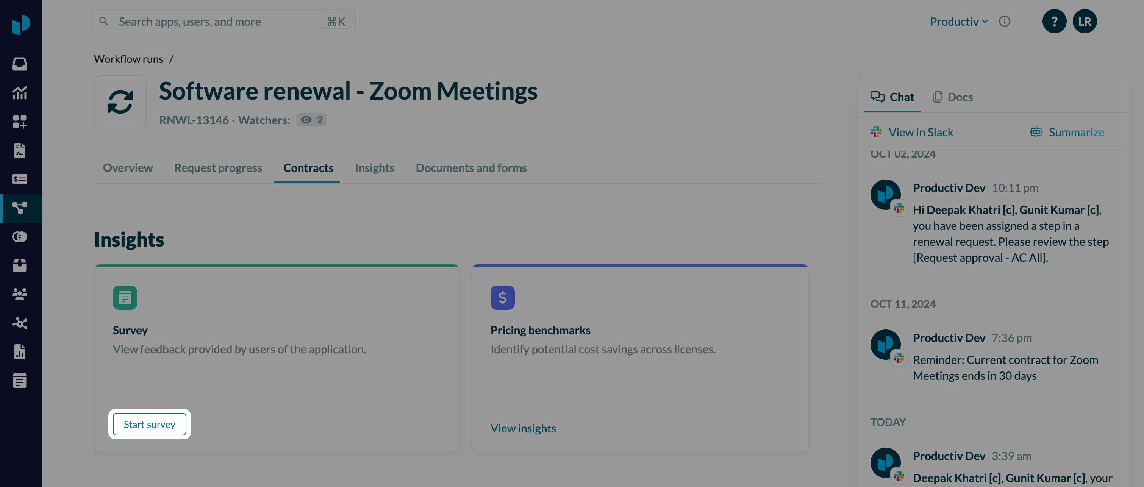Click the add apps grid icon
The image size is (1144, 487).
click(20, 122)
